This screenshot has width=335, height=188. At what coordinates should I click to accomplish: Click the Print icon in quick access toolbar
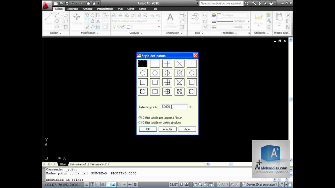tap(88, 3)
